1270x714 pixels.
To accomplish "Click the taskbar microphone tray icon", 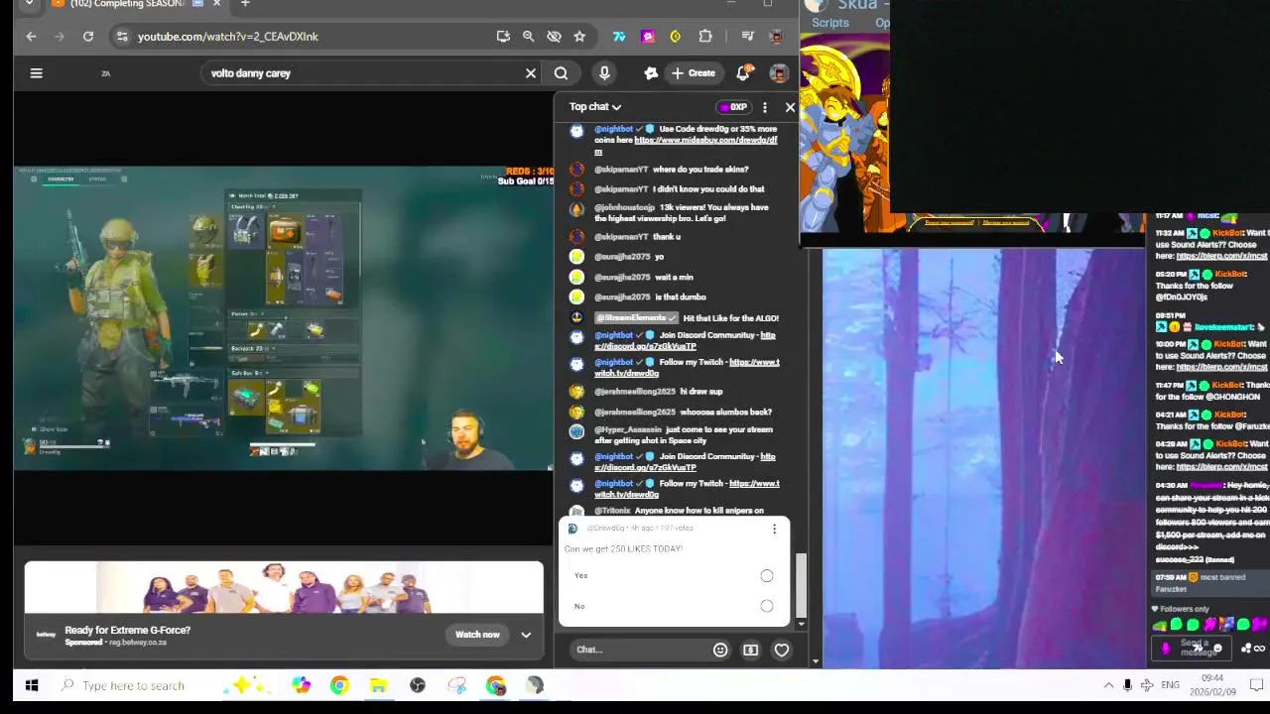I will pos(1127,685).
